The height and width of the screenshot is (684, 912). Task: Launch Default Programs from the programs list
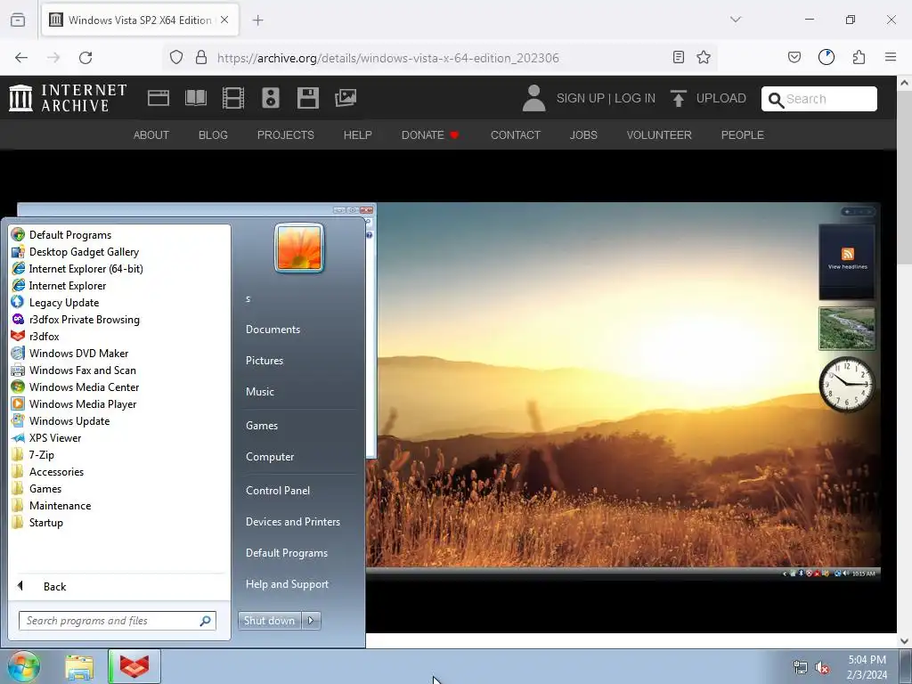[119, 235]
